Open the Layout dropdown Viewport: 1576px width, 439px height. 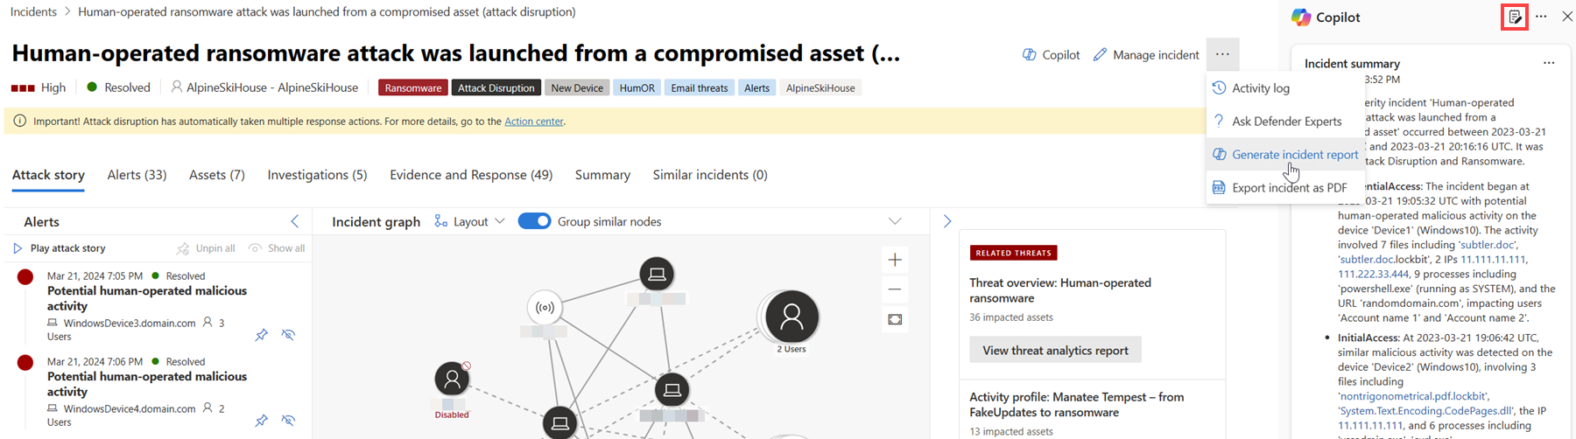coord(470,221)
